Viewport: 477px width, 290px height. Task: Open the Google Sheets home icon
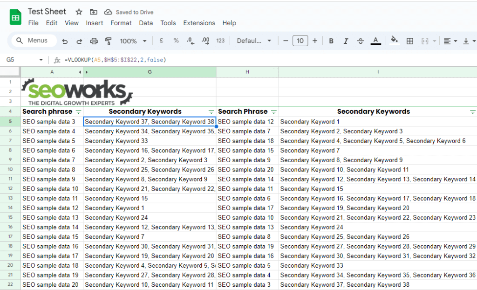(15, 17)
